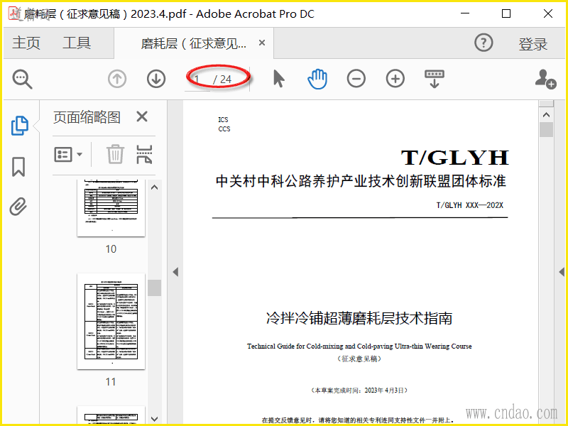Delete selected page with trash icon
Viewport: 568px width, 426px height.
click(x=115, y=154)
